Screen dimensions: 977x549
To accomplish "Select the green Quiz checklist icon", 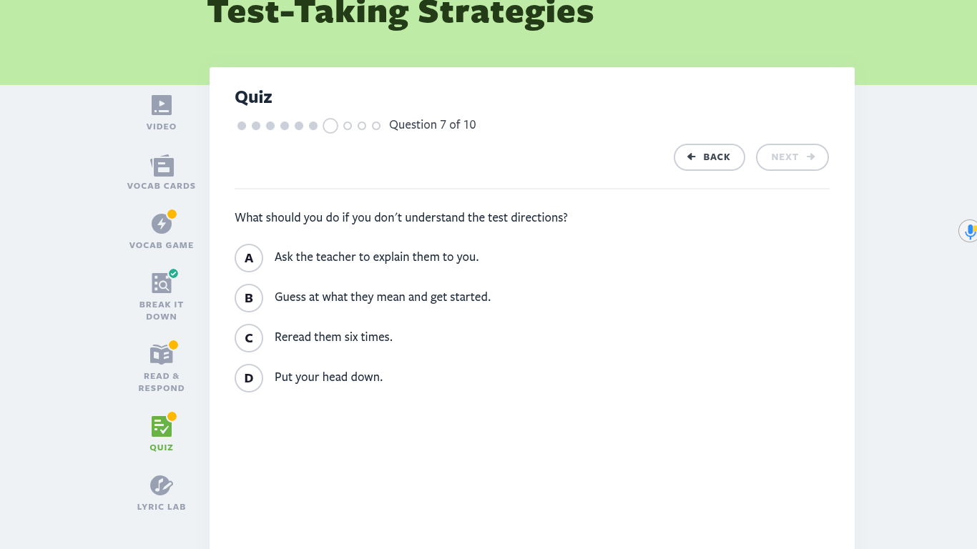I will (x=162, y=427).
